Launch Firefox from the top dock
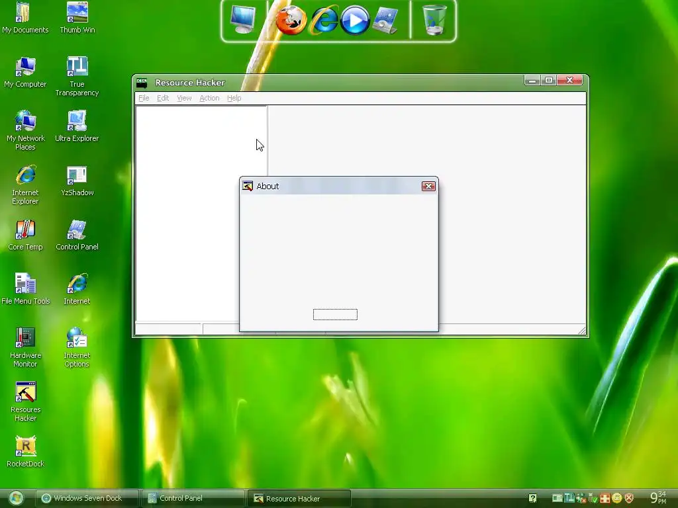The image size is (678, 508). (291, 21)
